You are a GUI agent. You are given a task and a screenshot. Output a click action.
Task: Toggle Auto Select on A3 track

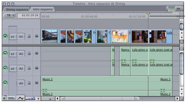coord(37,83)
